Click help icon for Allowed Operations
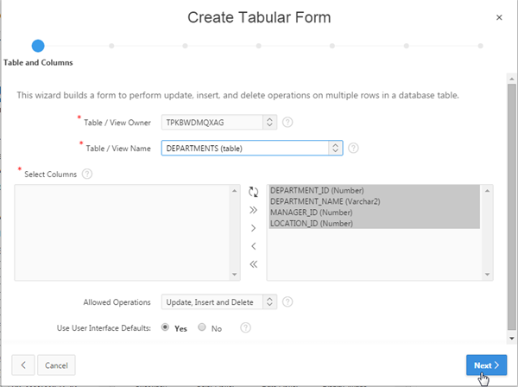 tap(287, 301)
